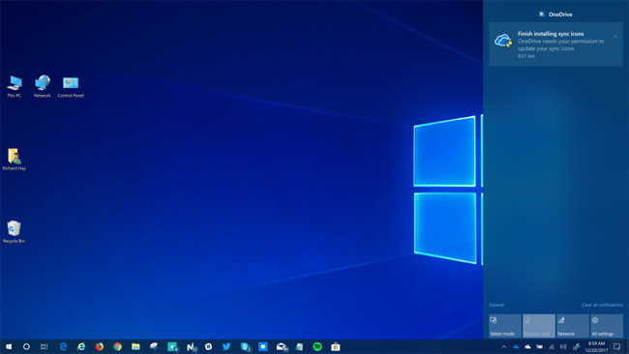This screenshot has height=354, width=629.
Task: Click the OneDrive notification group header
Action: 555,15
